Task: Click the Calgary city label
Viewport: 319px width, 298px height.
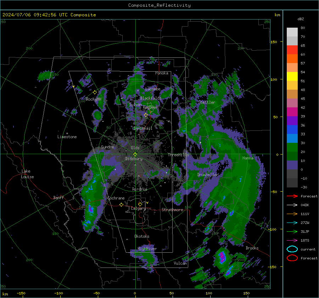Action: click(138, 208)
